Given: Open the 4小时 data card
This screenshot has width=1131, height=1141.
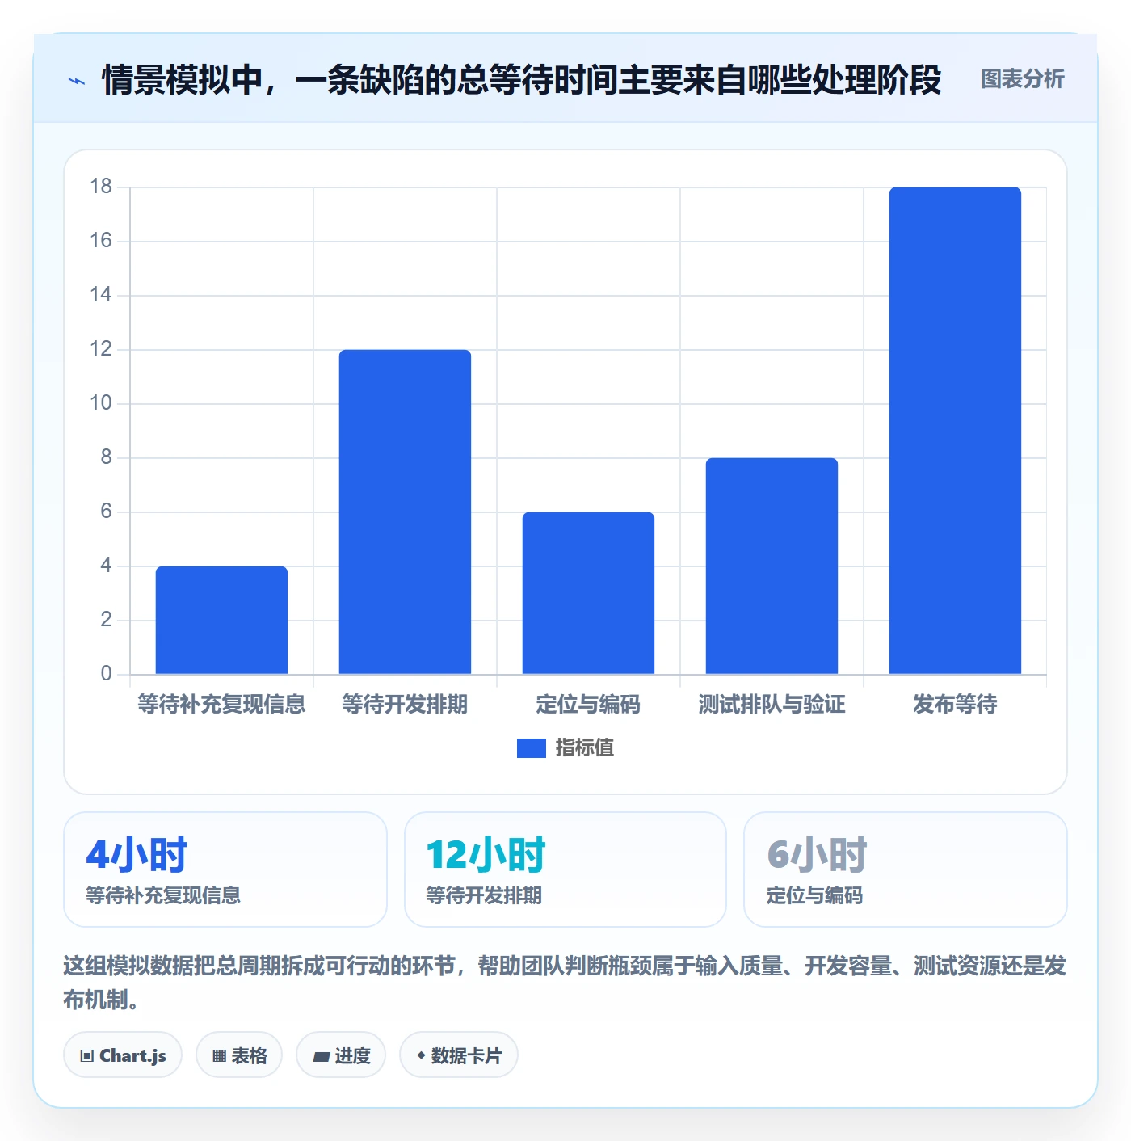Looking at the screenshot, I should pyautogui.click(x=225, y=869).
